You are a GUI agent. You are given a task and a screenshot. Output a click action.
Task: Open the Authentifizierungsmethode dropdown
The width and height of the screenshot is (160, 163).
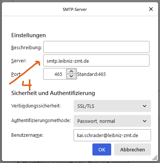pyautogui.click(x=112, y=121)
